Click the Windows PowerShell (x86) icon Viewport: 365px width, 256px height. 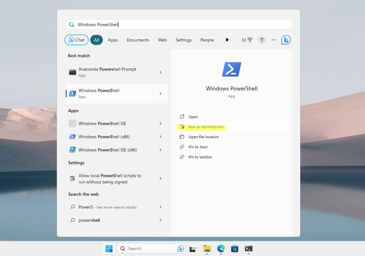click(x=72, y=137)
